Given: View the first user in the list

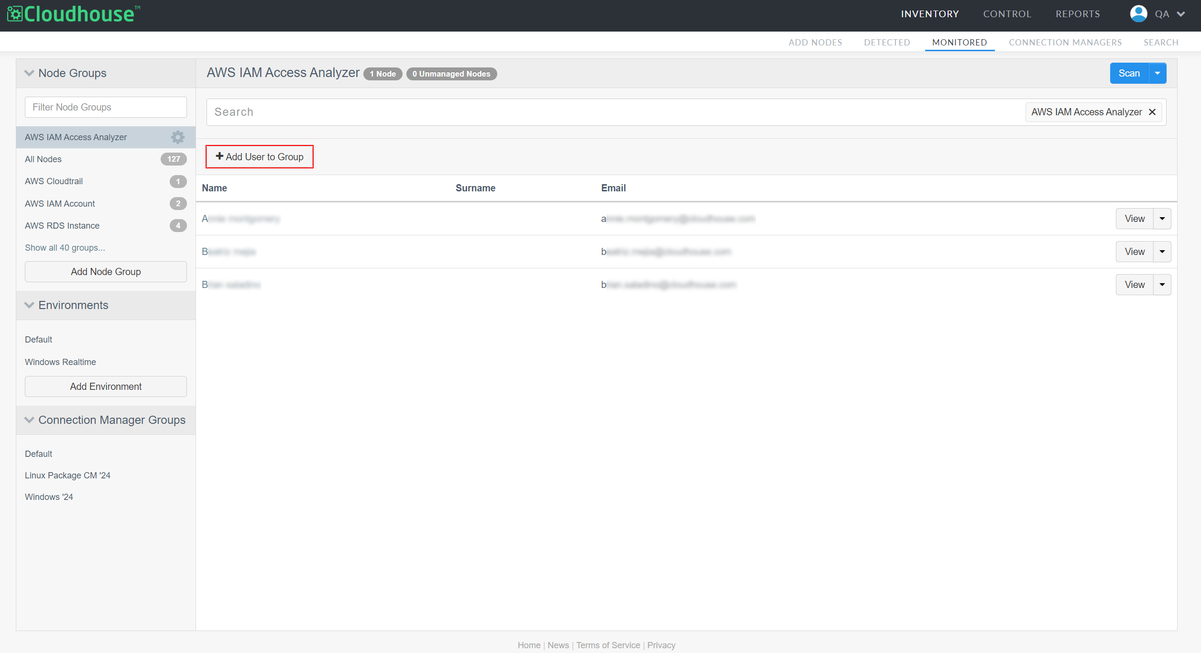Looking at the screenshot, I should point(1135,219).
